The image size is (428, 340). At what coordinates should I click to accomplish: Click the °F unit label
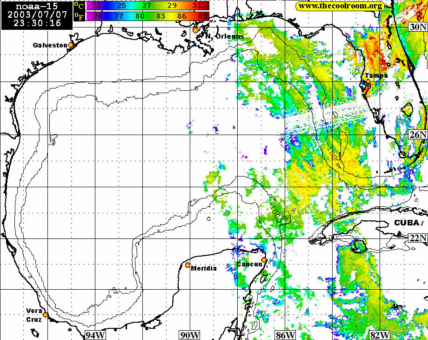[x=79, y=16]
